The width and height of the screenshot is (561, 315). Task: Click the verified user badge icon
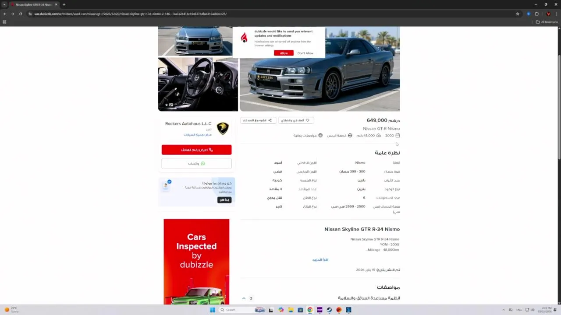coord(169,182)
